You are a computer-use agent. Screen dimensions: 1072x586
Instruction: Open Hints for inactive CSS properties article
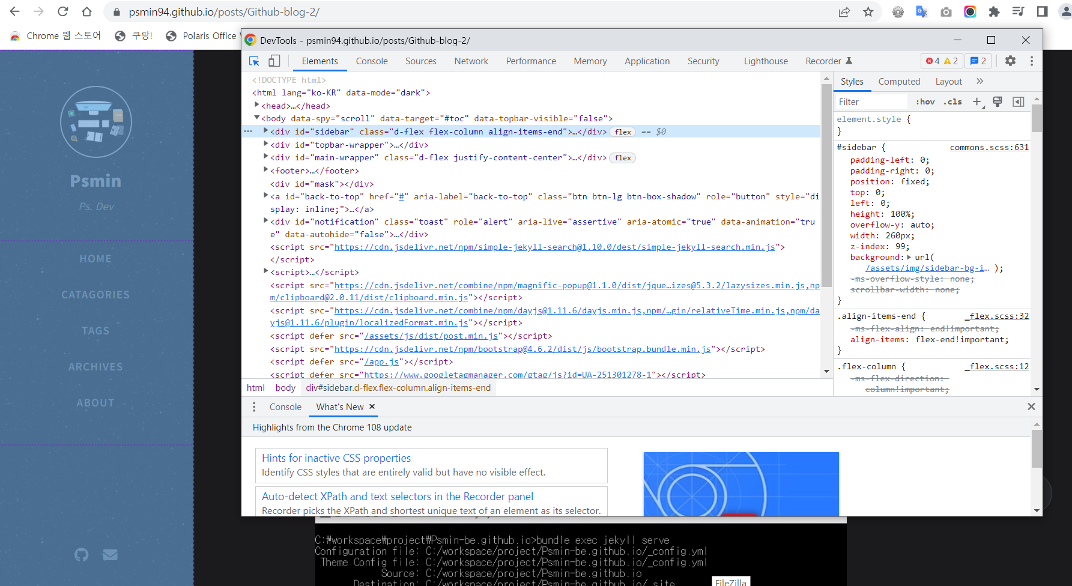336,458
